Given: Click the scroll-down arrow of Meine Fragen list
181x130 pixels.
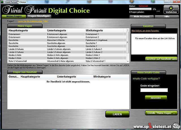Looking at the screenshot, I should [128, 61].
